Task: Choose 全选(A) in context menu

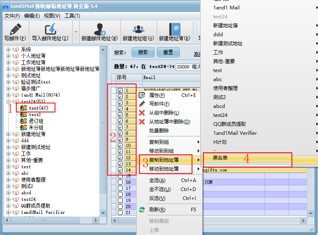Action: (157, 180)
